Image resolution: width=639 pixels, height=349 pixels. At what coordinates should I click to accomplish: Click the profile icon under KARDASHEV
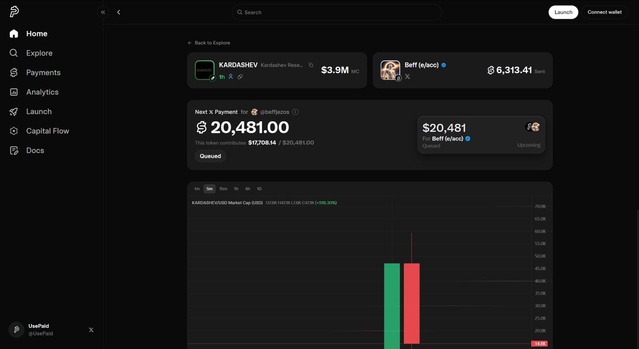click(231, 77)
